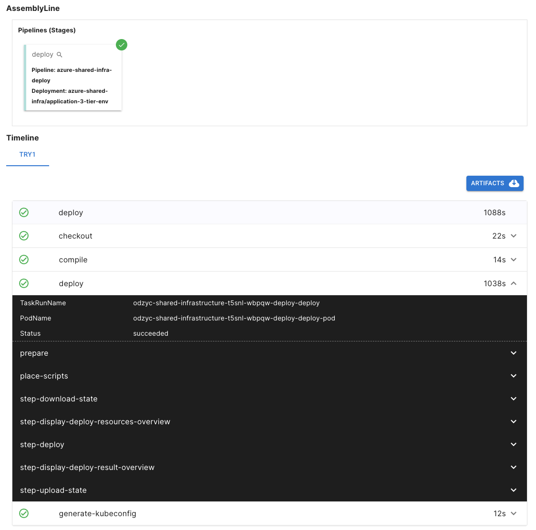The width and height of the screenshot is (536, 530).
Task: Click the magnifier icon beside deploy stage
Action: tap(60, 55)
